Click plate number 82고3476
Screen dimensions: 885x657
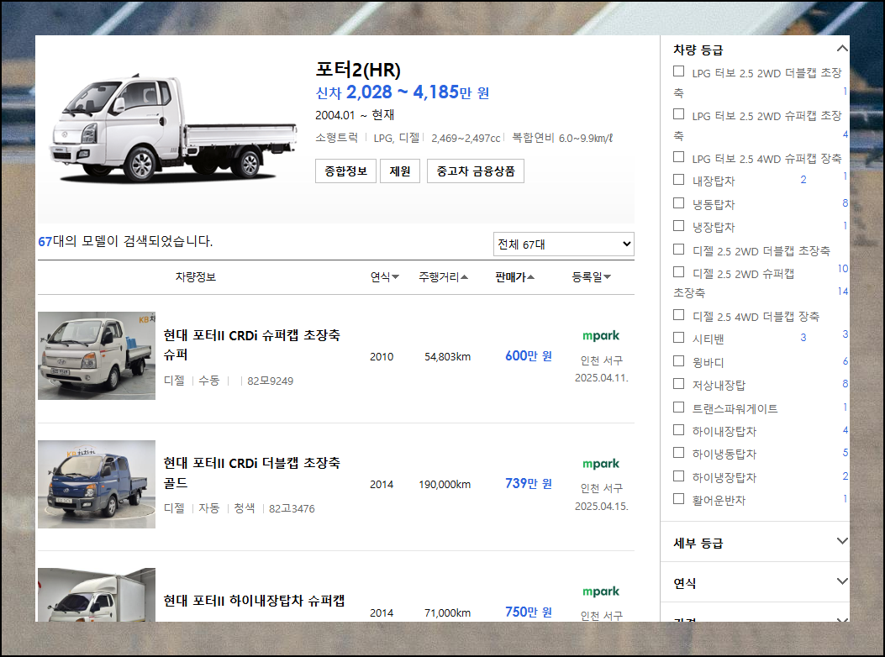pyautogui.click(x=292, y=509)
